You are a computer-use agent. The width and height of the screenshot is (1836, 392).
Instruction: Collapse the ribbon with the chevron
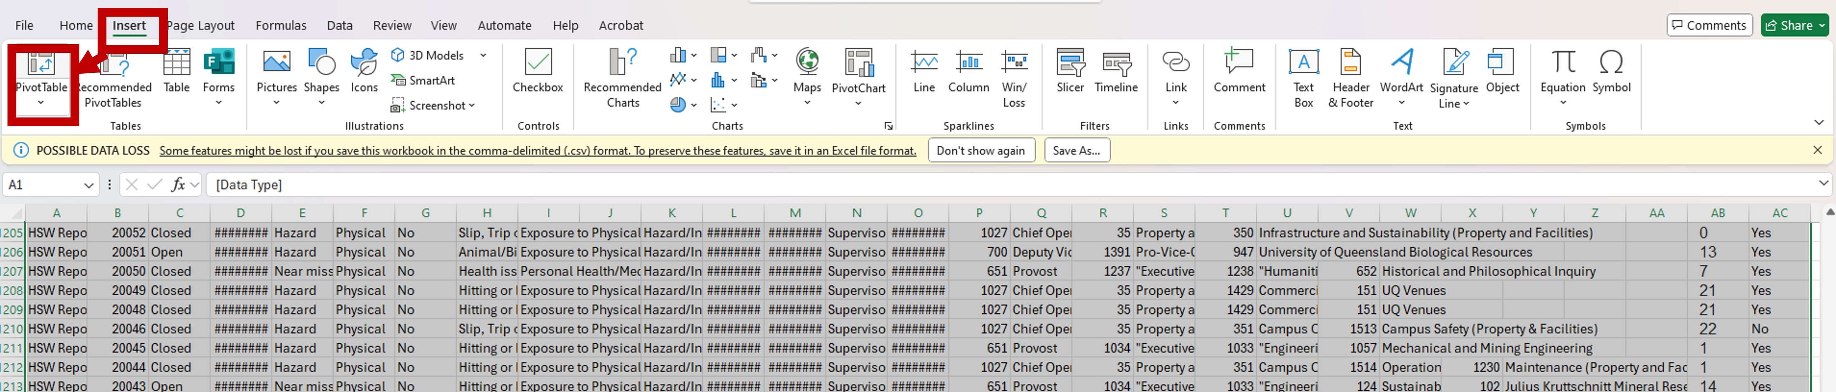(x=1819, y=123)
